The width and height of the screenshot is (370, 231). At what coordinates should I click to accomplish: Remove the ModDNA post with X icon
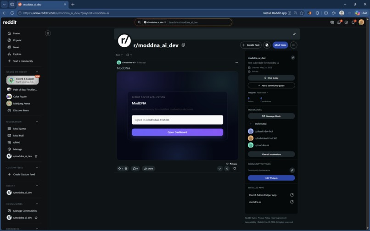[x=227, y=169]
